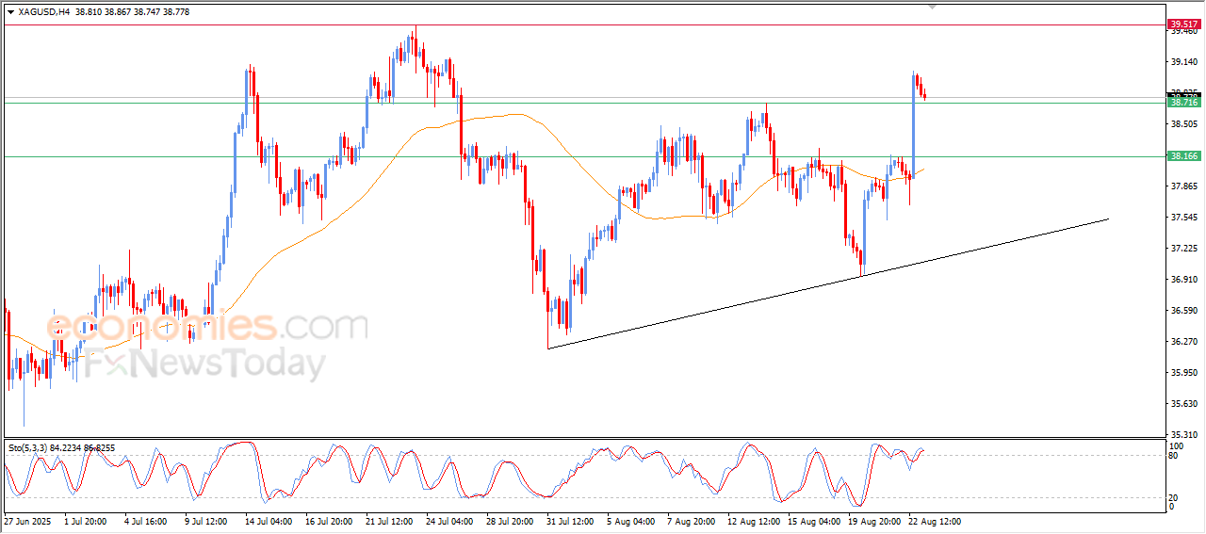1206x534 pixels.
Task: Click the grey chart shift marker triangle
Action: pos(934,7)
